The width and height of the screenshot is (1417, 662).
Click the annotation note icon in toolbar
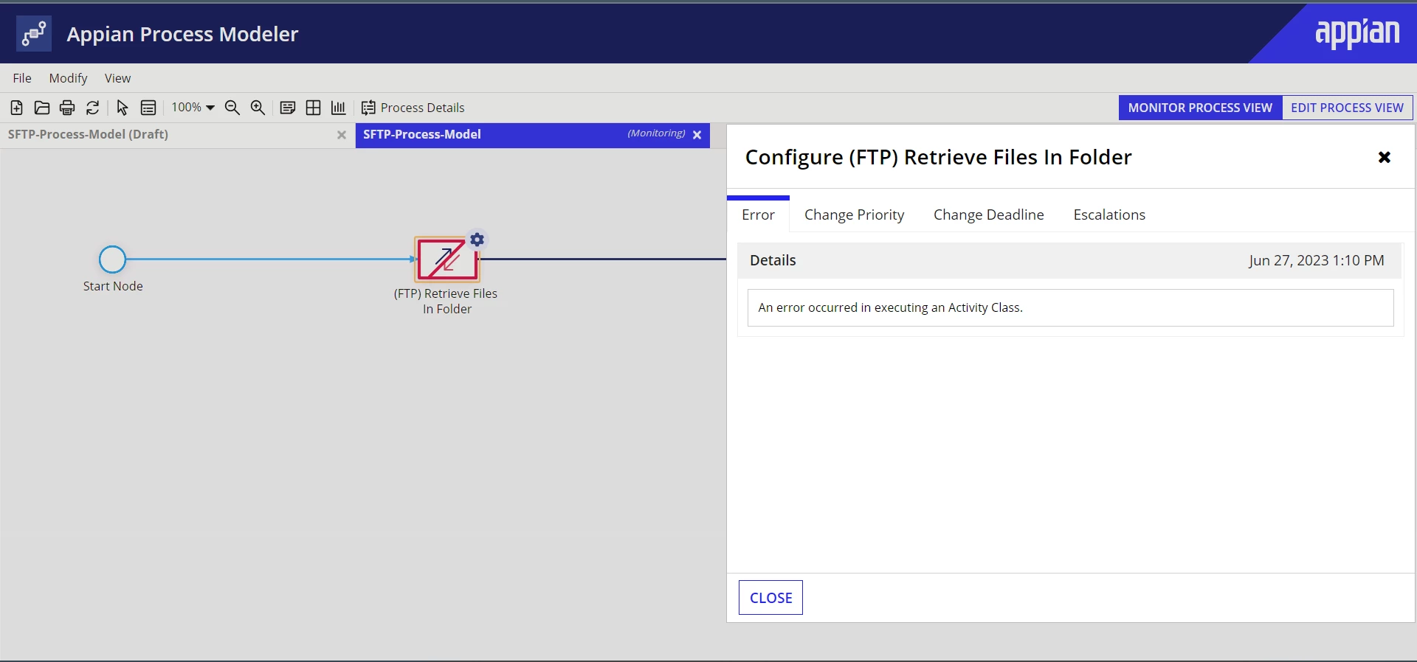(288, 108)
